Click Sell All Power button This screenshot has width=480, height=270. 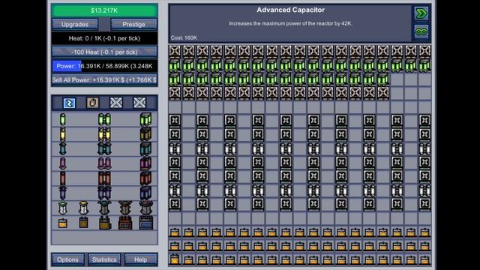pyautogui.click(x=104, y=80)
